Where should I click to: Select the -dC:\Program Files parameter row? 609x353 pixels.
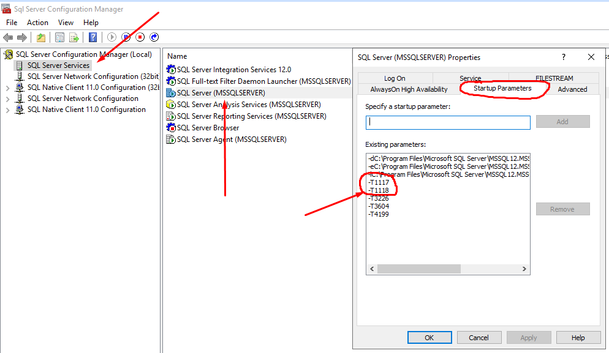(448, 158)
